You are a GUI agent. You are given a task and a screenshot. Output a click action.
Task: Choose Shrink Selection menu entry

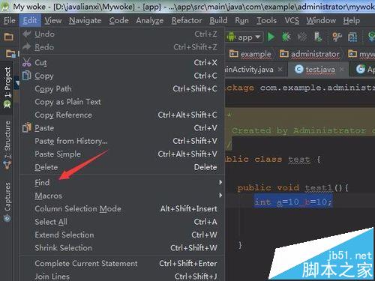coord(122,247)
